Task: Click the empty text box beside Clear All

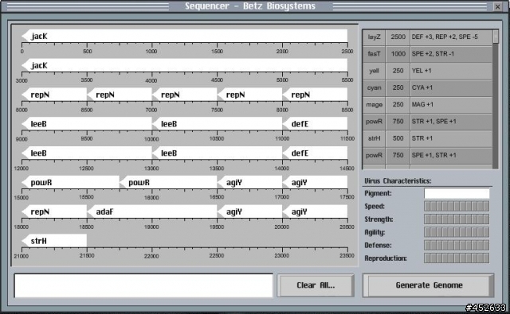Action: [143, 285]
